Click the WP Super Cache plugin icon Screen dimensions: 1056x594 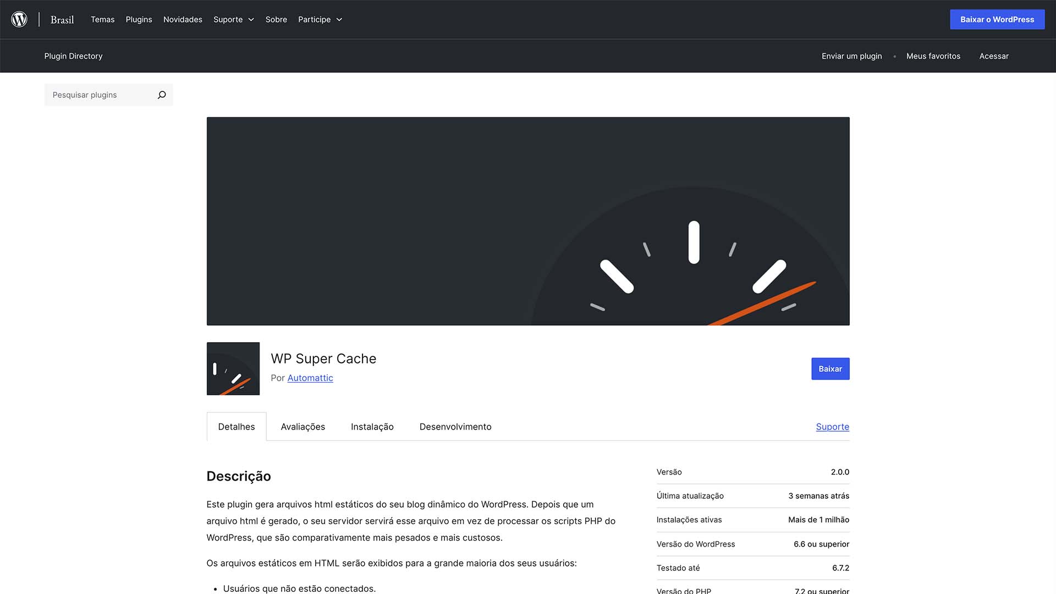[233, 369]
